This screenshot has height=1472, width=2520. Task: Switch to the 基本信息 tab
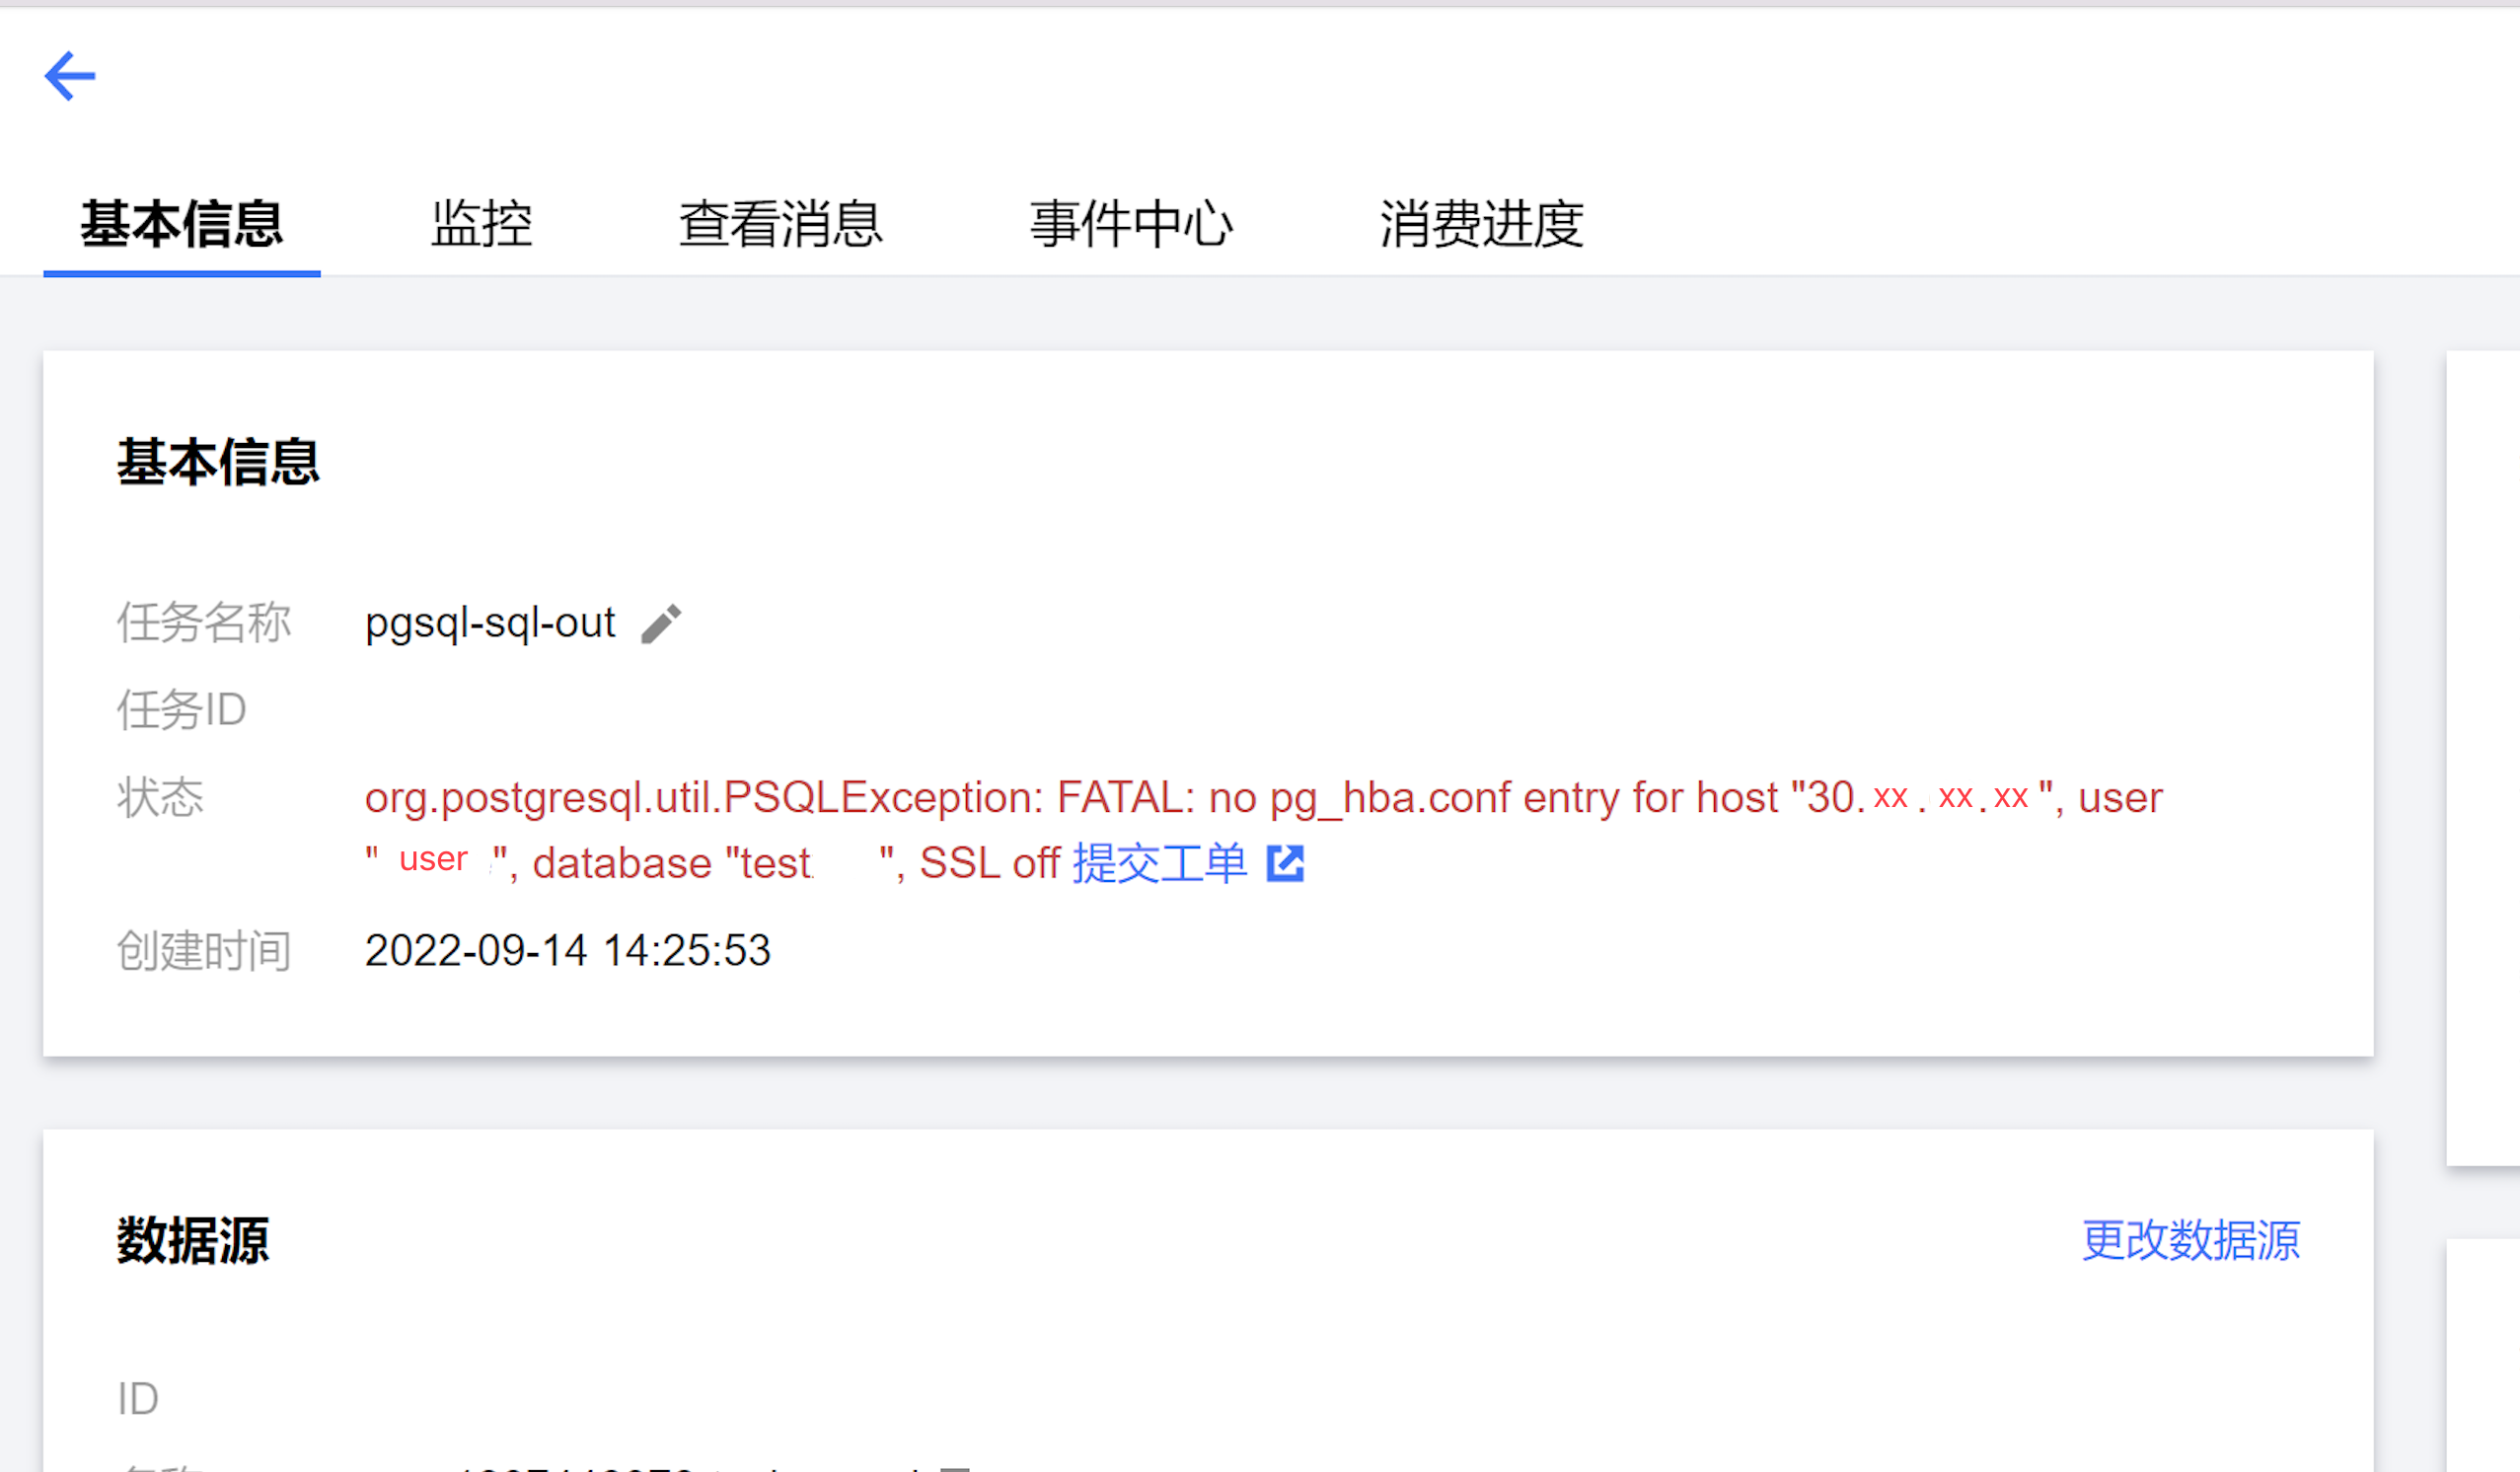(x=182, y=223)
